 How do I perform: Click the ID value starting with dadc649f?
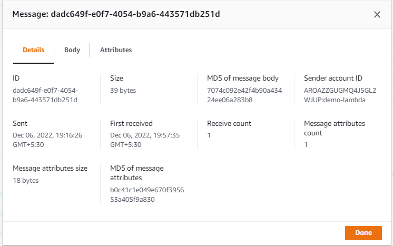[x=45, y=95]
